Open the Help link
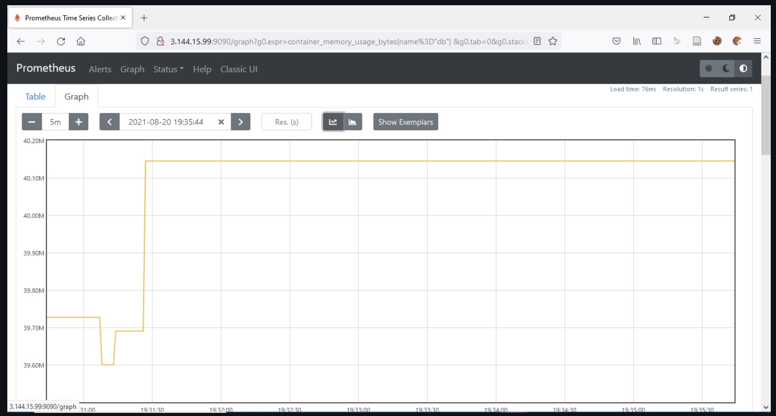The width and height of the screenshot is (776, 416). (x=202, y=69)
